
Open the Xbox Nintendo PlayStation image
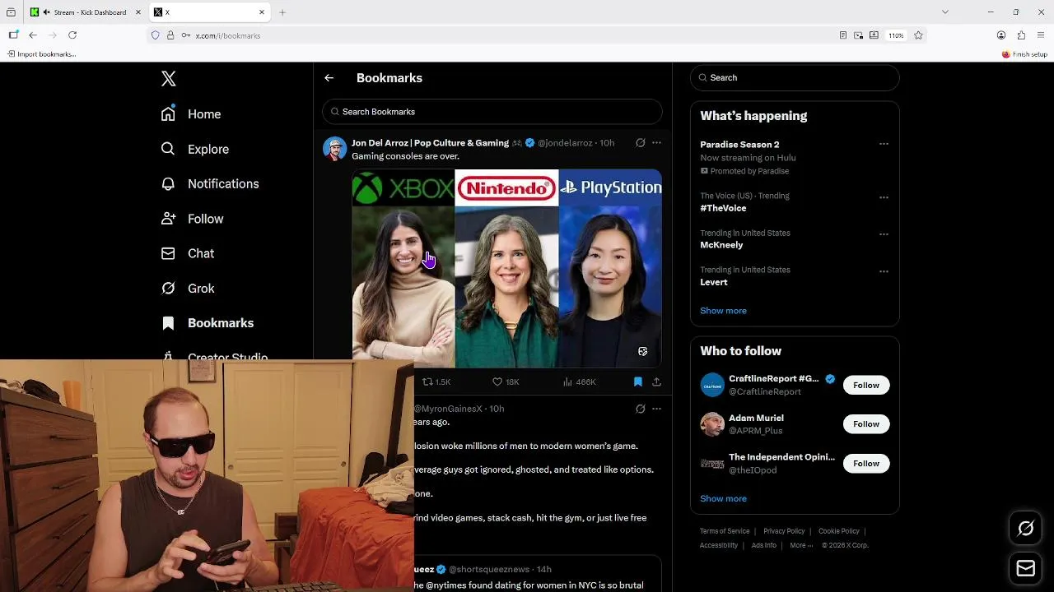tap(506, 268)
